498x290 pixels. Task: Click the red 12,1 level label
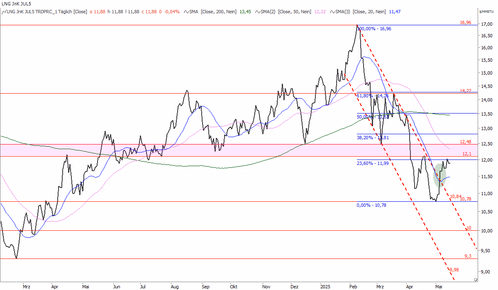467,154
